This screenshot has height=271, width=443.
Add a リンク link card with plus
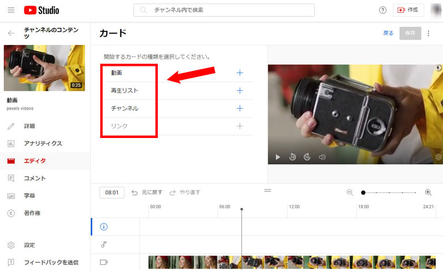point(240,126)
